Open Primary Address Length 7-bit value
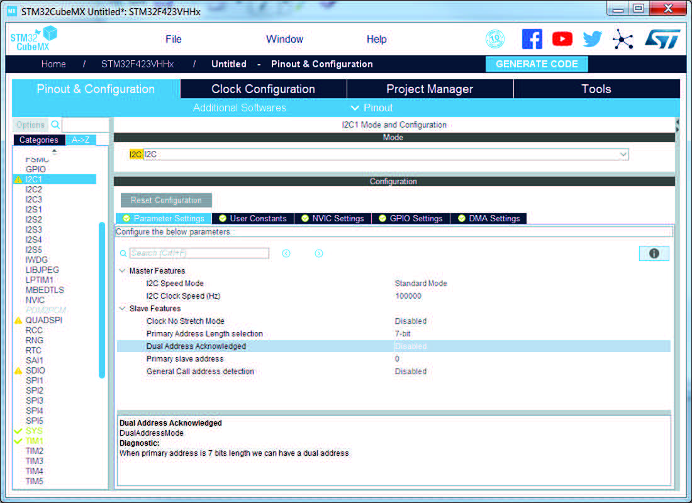Viewport: 692px width, 503px height. pos(403,334)
